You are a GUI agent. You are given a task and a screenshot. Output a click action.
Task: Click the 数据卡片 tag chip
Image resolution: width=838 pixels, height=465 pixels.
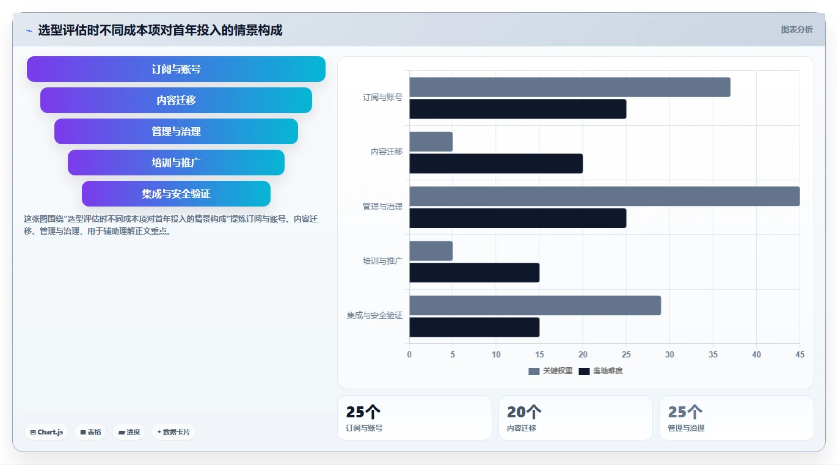coord(173,432)
